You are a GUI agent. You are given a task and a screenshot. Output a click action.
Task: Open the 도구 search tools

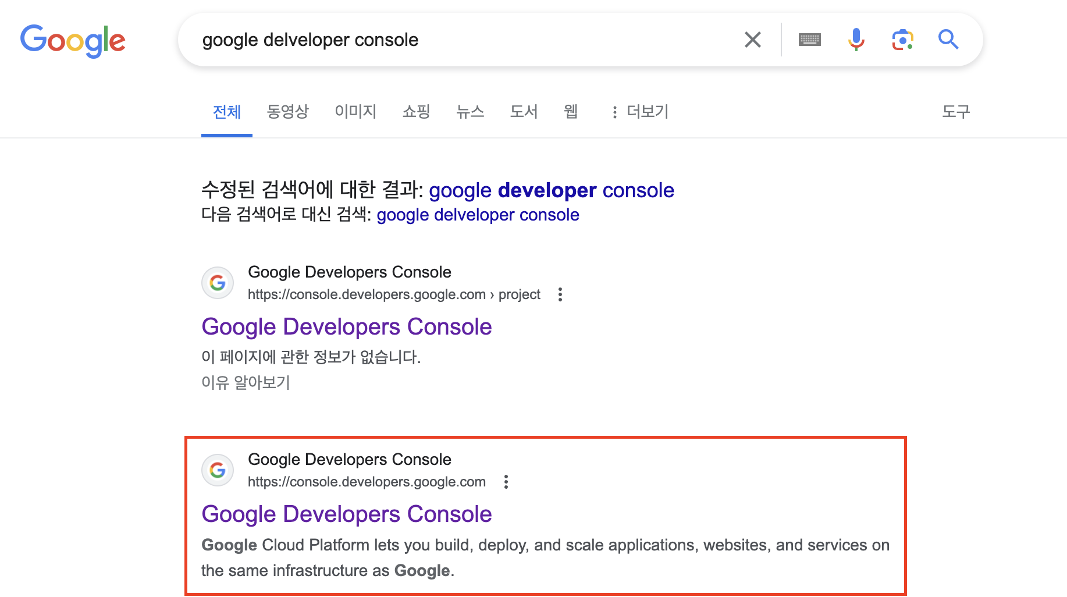956,111
